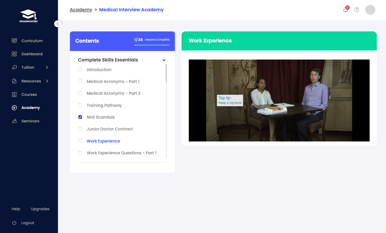
Task: Select Academy in the sidebar
Action: [x=30, y=108]
